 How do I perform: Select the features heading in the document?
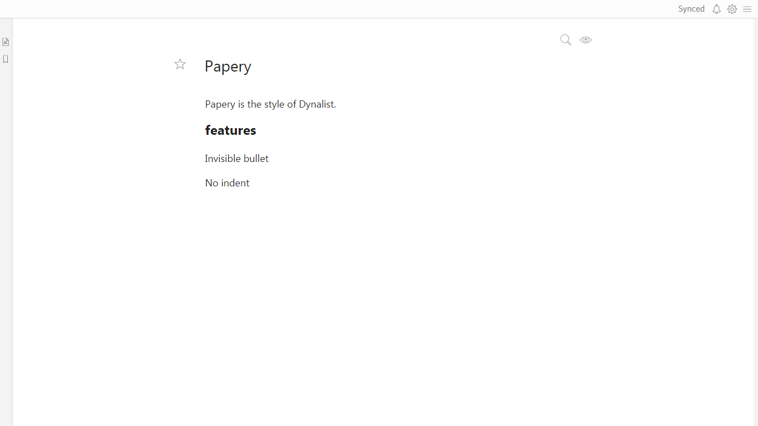[x=230, y=130]
